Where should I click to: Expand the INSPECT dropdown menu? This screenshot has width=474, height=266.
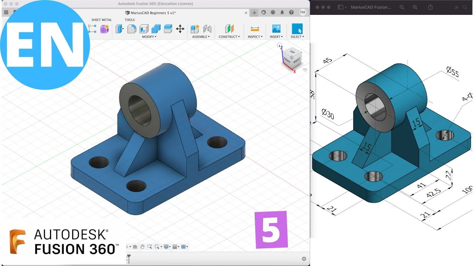coord(255,37)
